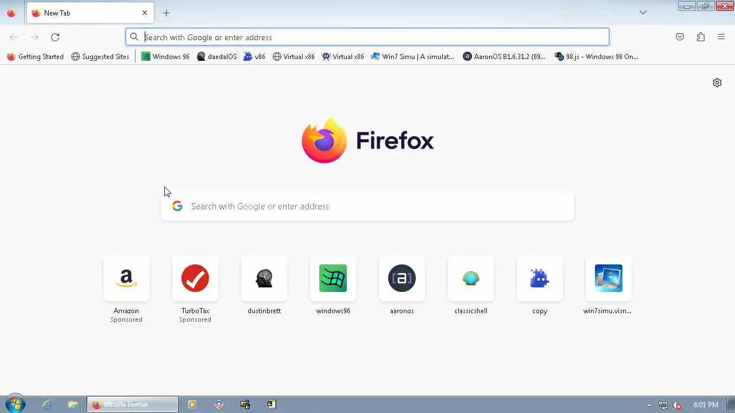Click the last pinned taskbar icon before the tray
This screenshot has height=413, width=735.
pyautogui.click(x=272, y=404)
